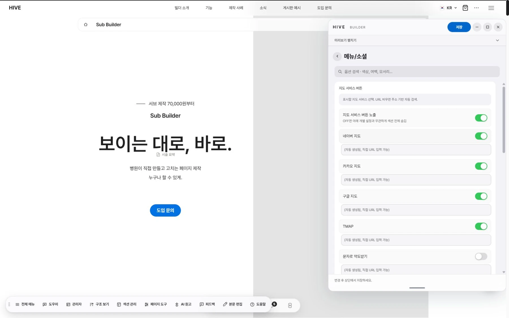Grab the drag handle of bottom toolbar
The image size is (509, 318).
point(9,304)
